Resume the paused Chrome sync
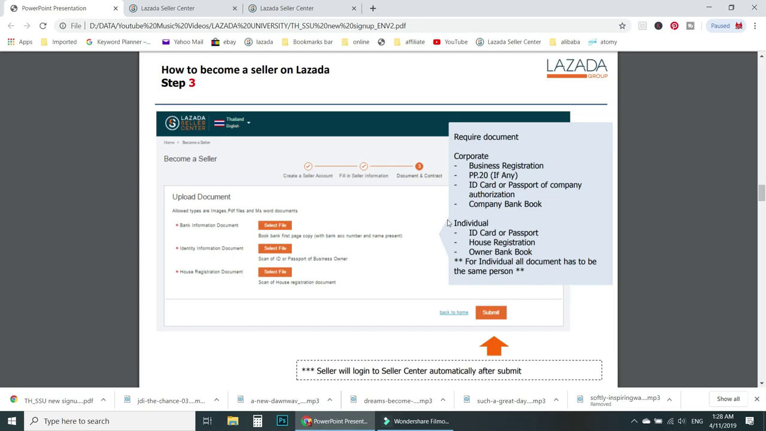Viewport: 766px width, 431px height. (x=720, y=26)
